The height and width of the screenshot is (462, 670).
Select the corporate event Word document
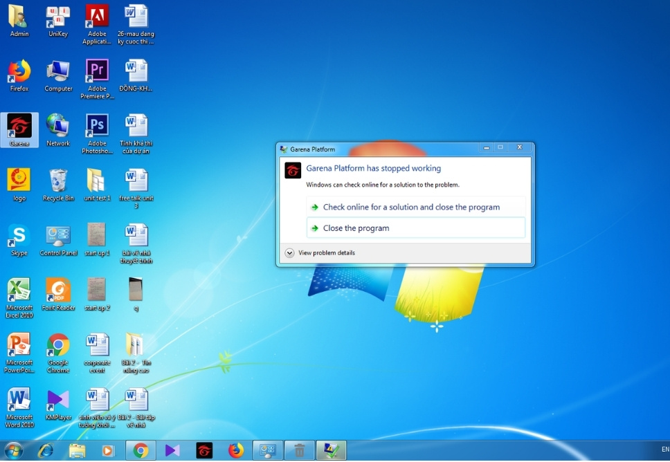tap(97, 353)
